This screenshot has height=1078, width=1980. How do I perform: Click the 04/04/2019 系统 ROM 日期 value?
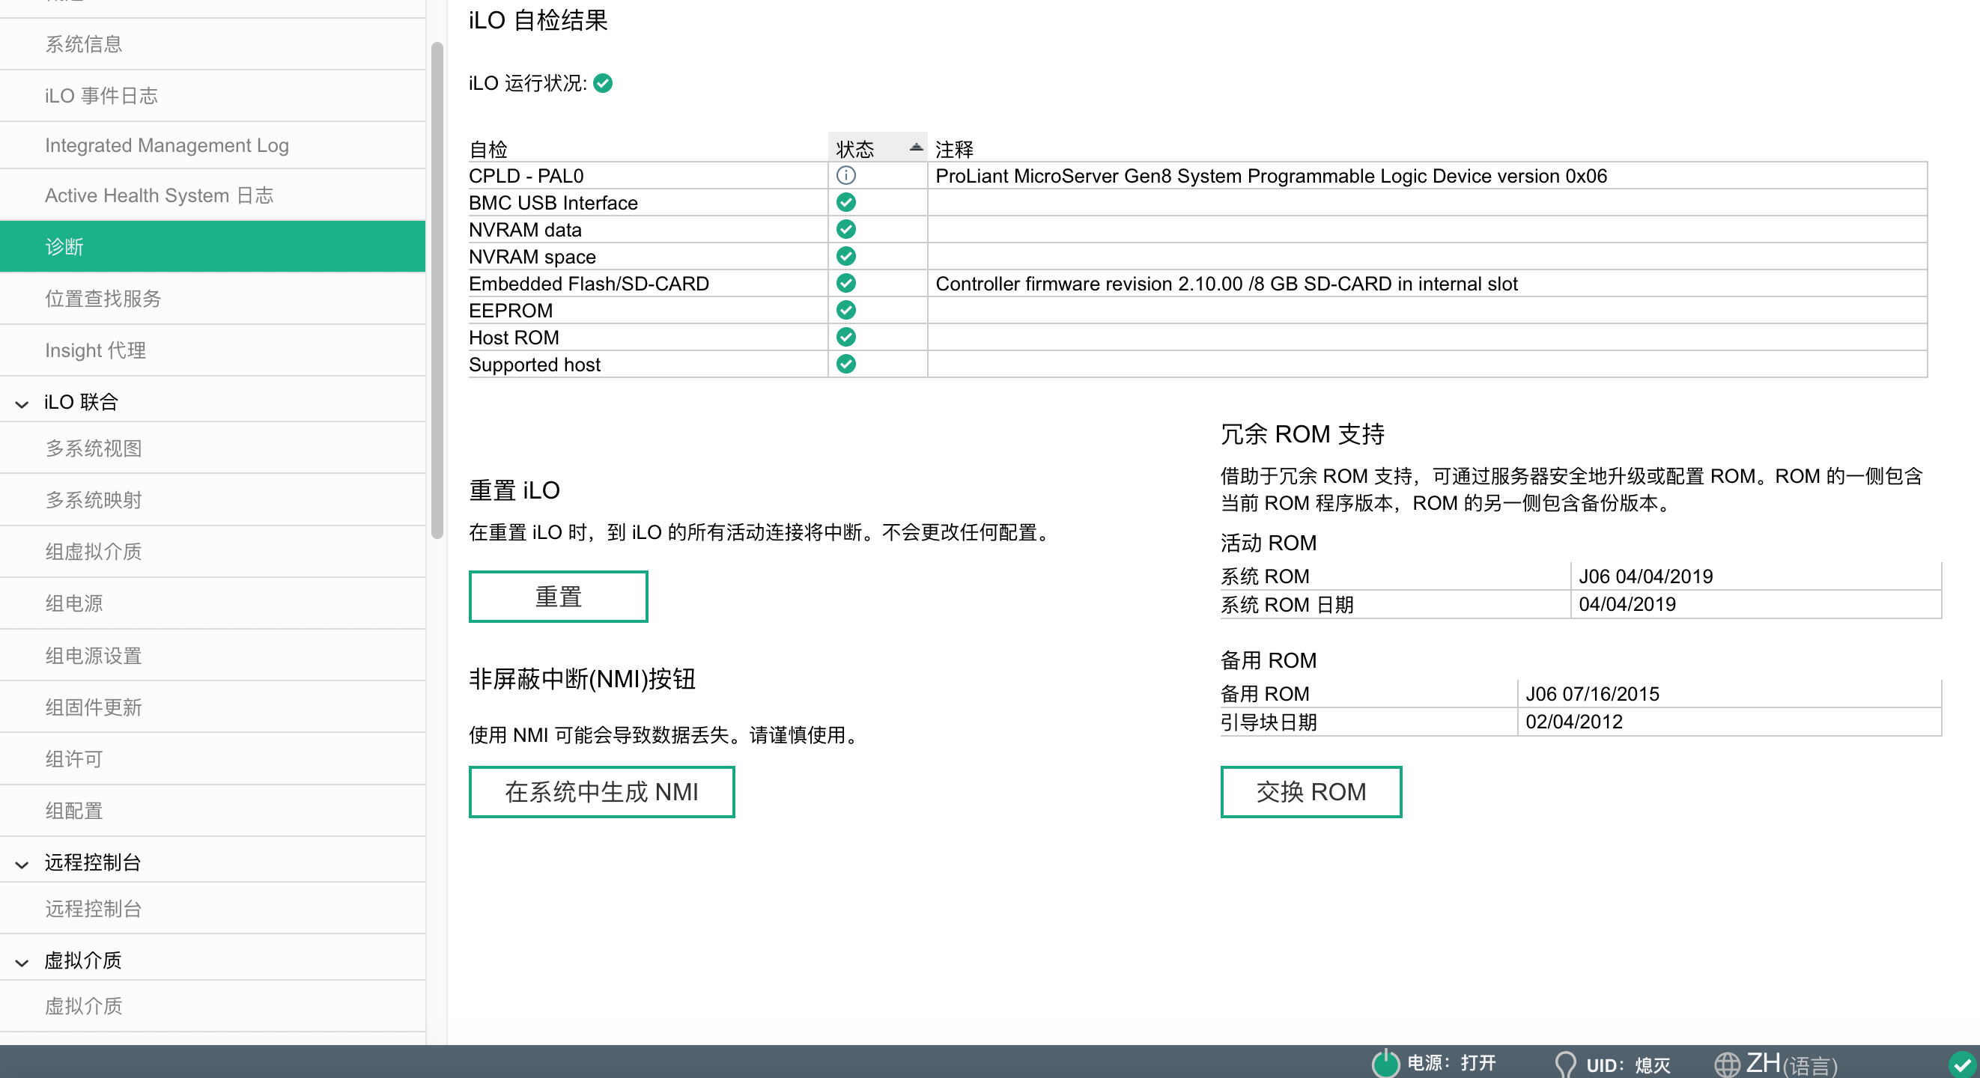[x=1627, y=604]
